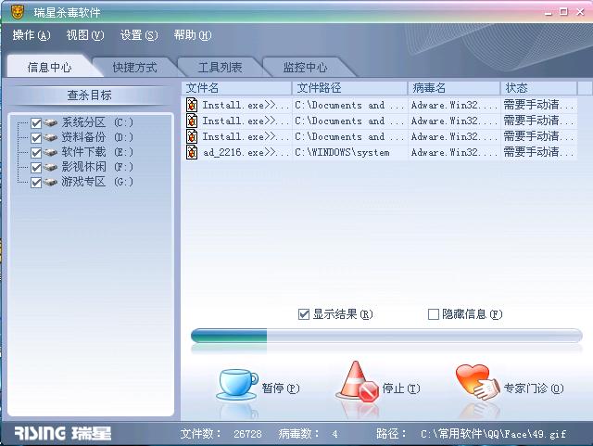Click the C:\WINDOWS\system path cell
Image resolution: width=593 pixels, height=446 pixels.
(x=342, y=152)
